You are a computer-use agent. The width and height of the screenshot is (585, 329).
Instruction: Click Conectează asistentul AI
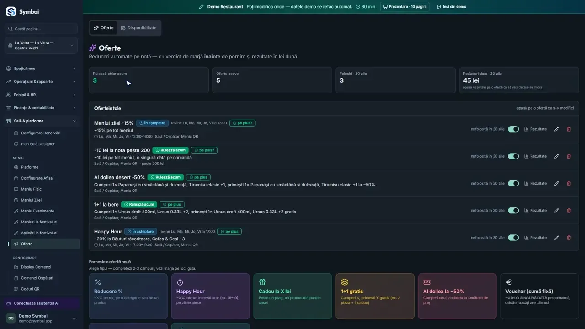pos(41,303)
